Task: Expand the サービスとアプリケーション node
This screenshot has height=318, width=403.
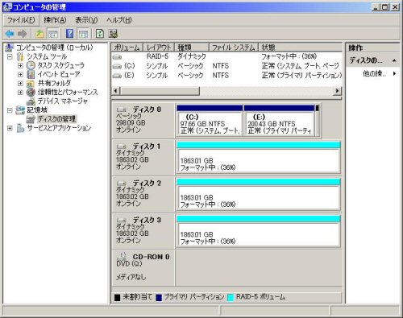Action: click(10, 128)
